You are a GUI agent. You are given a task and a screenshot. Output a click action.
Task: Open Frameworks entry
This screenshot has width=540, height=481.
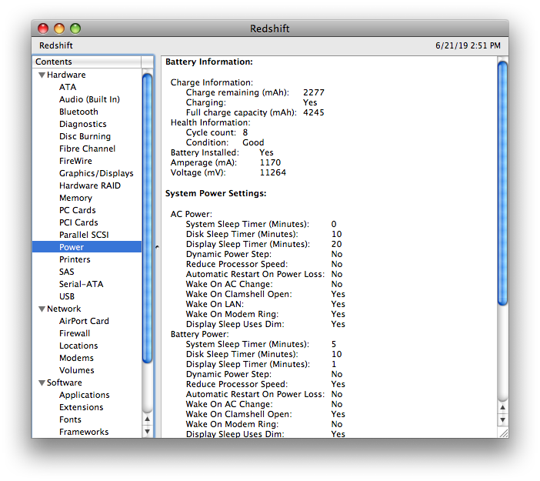[84, 432]
